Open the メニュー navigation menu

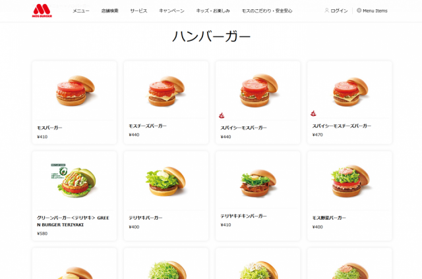81,11
